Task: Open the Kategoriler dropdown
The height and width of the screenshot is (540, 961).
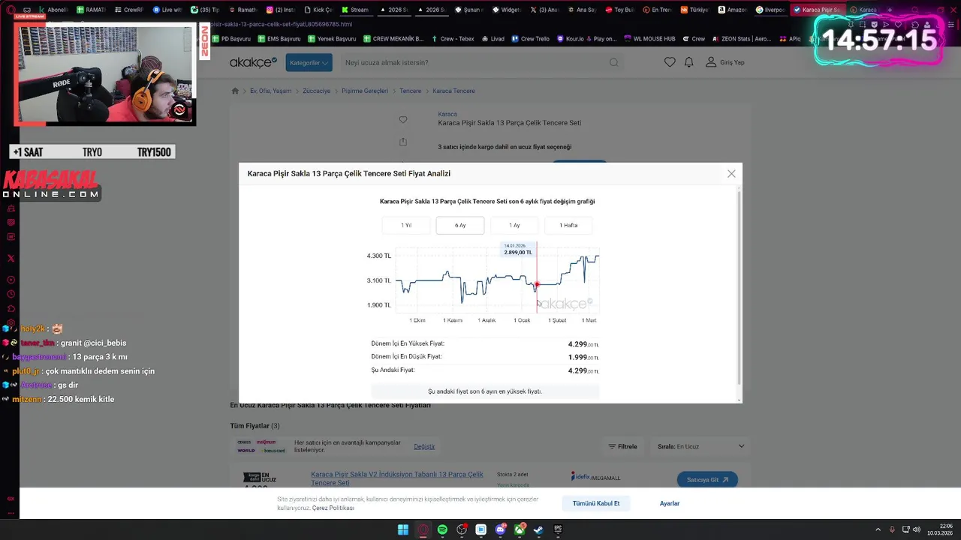Action: (309, 63)
